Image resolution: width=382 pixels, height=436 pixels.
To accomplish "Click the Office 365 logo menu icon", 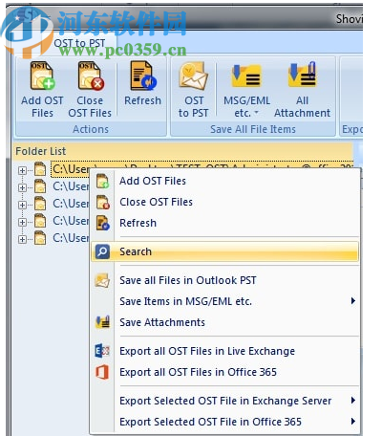I will [102, 372].
